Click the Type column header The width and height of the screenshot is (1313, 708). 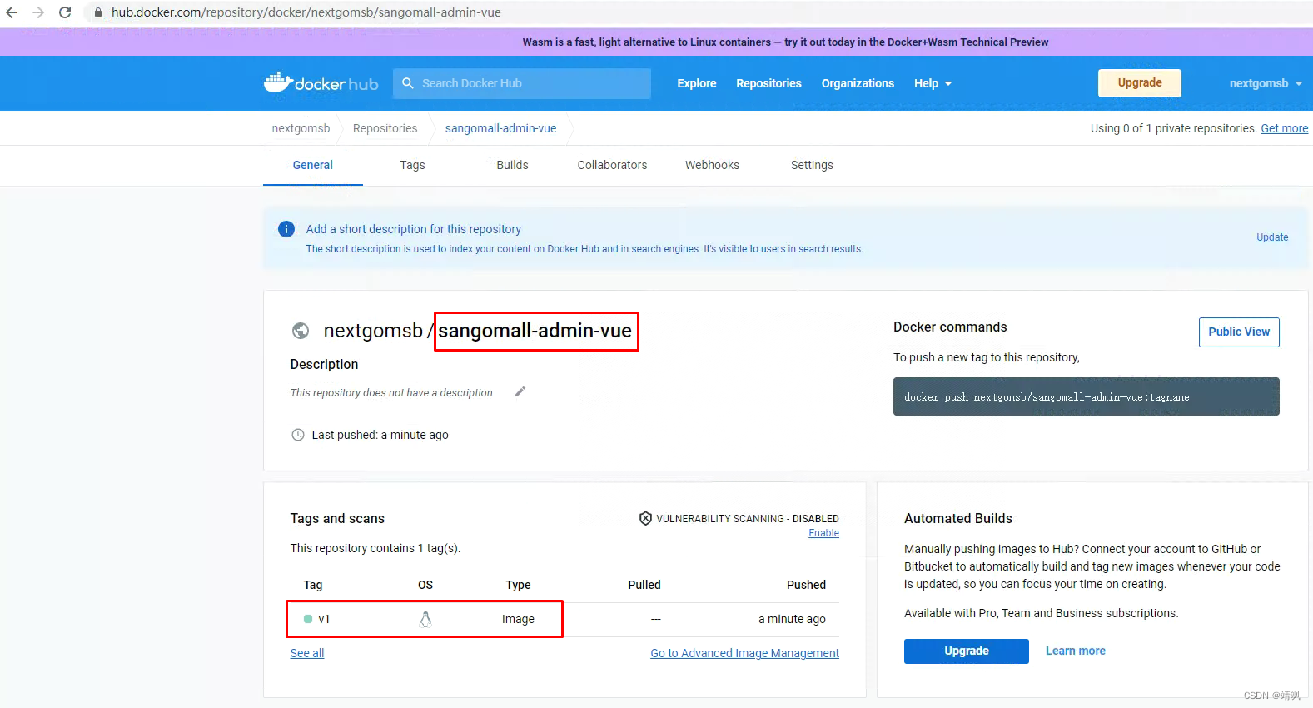[x=518, y=585]
